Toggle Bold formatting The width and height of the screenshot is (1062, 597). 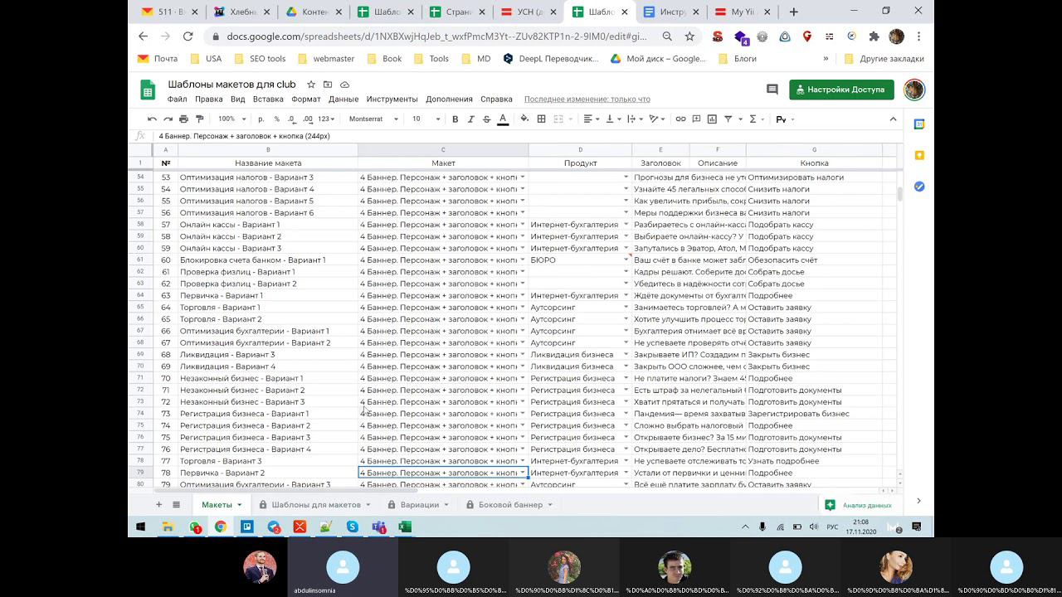pos(455,119)
